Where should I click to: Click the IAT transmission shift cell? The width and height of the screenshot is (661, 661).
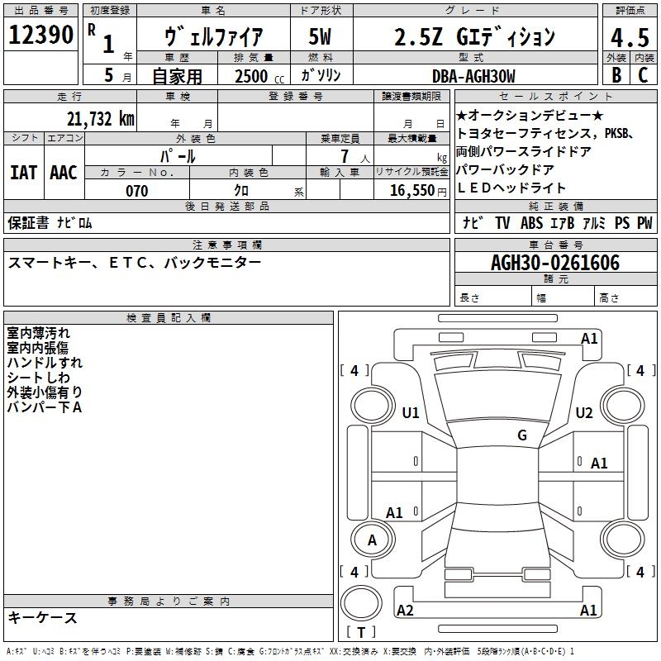(23, 172)
